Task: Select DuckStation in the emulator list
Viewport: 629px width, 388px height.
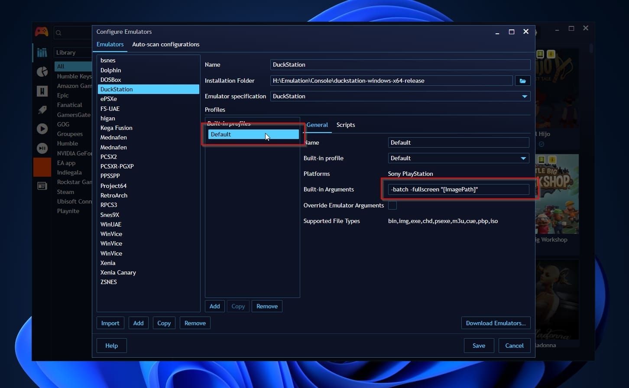Action: pos(149,89)
